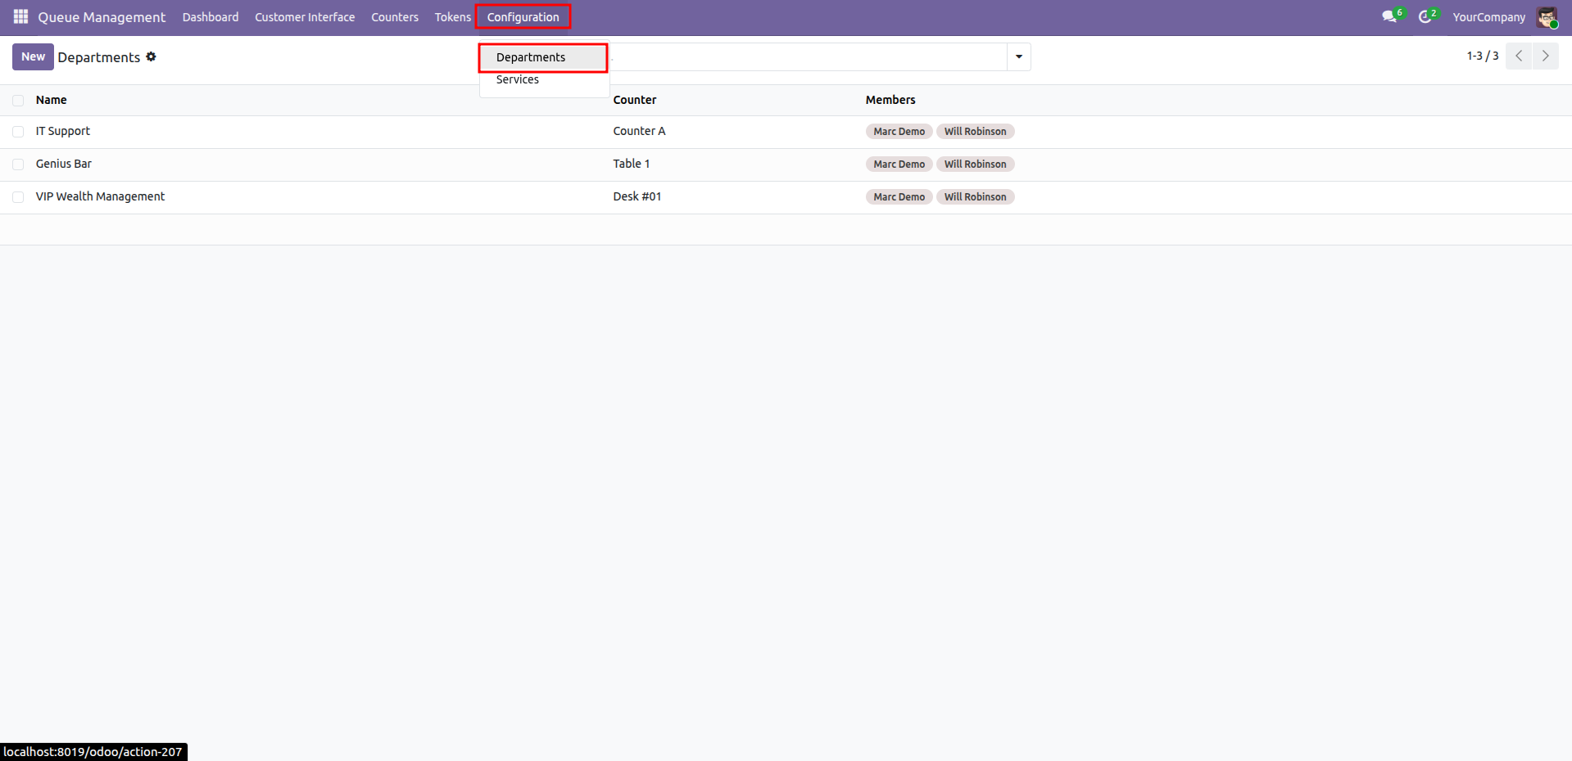The width and height of the screenshot is (1572, 761).
Task: Go to previous page arrow
Action: coord(1519,56)
